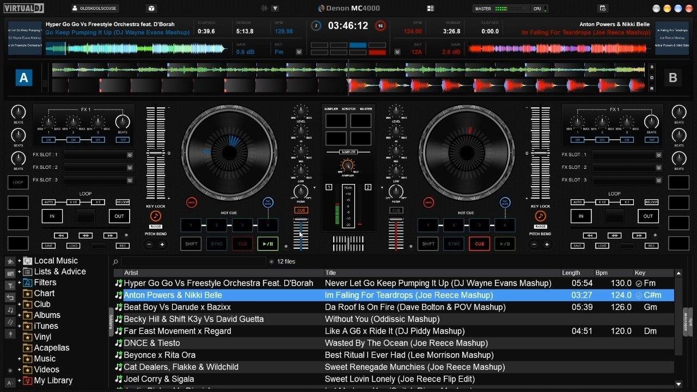This screenshot has height=392, width=697.
Task: Sort the browser by Length column
Action: point(578,273)
